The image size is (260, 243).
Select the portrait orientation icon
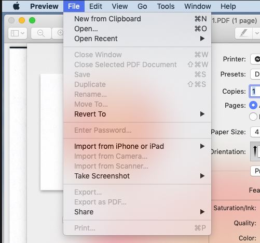point(255,151)
